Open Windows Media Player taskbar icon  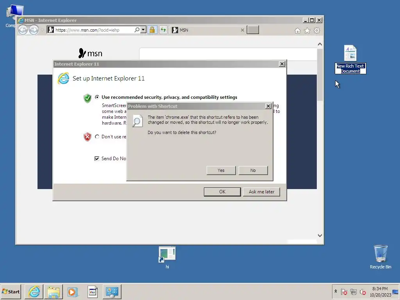(73, 291)
